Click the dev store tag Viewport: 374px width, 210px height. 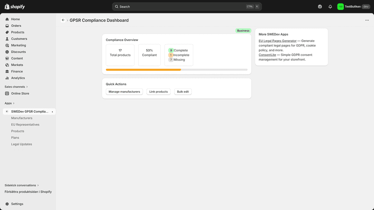click(366, 7)
